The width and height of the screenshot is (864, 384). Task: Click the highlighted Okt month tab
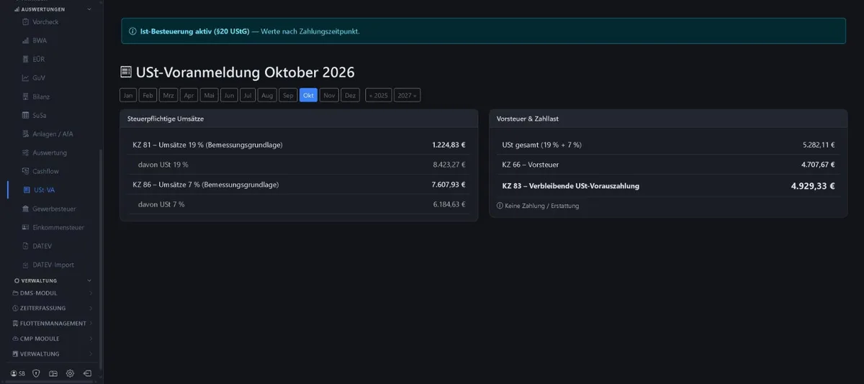[308, 95]
